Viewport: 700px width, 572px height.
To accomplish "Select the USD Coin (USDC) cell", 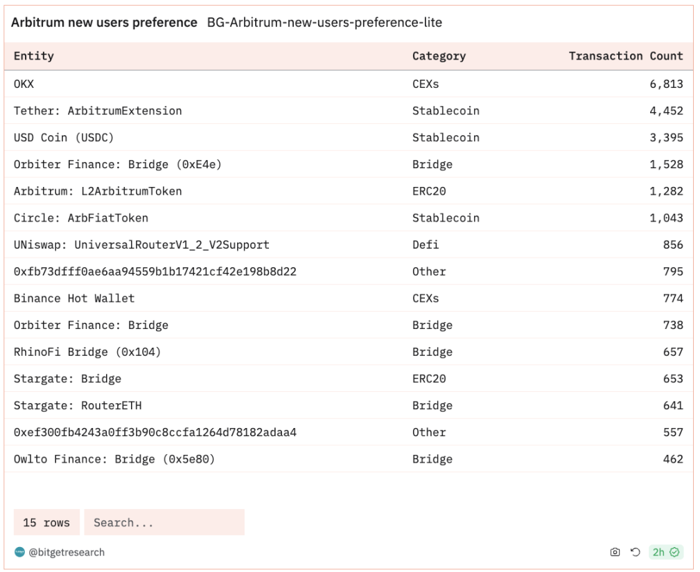I will 64,137.
